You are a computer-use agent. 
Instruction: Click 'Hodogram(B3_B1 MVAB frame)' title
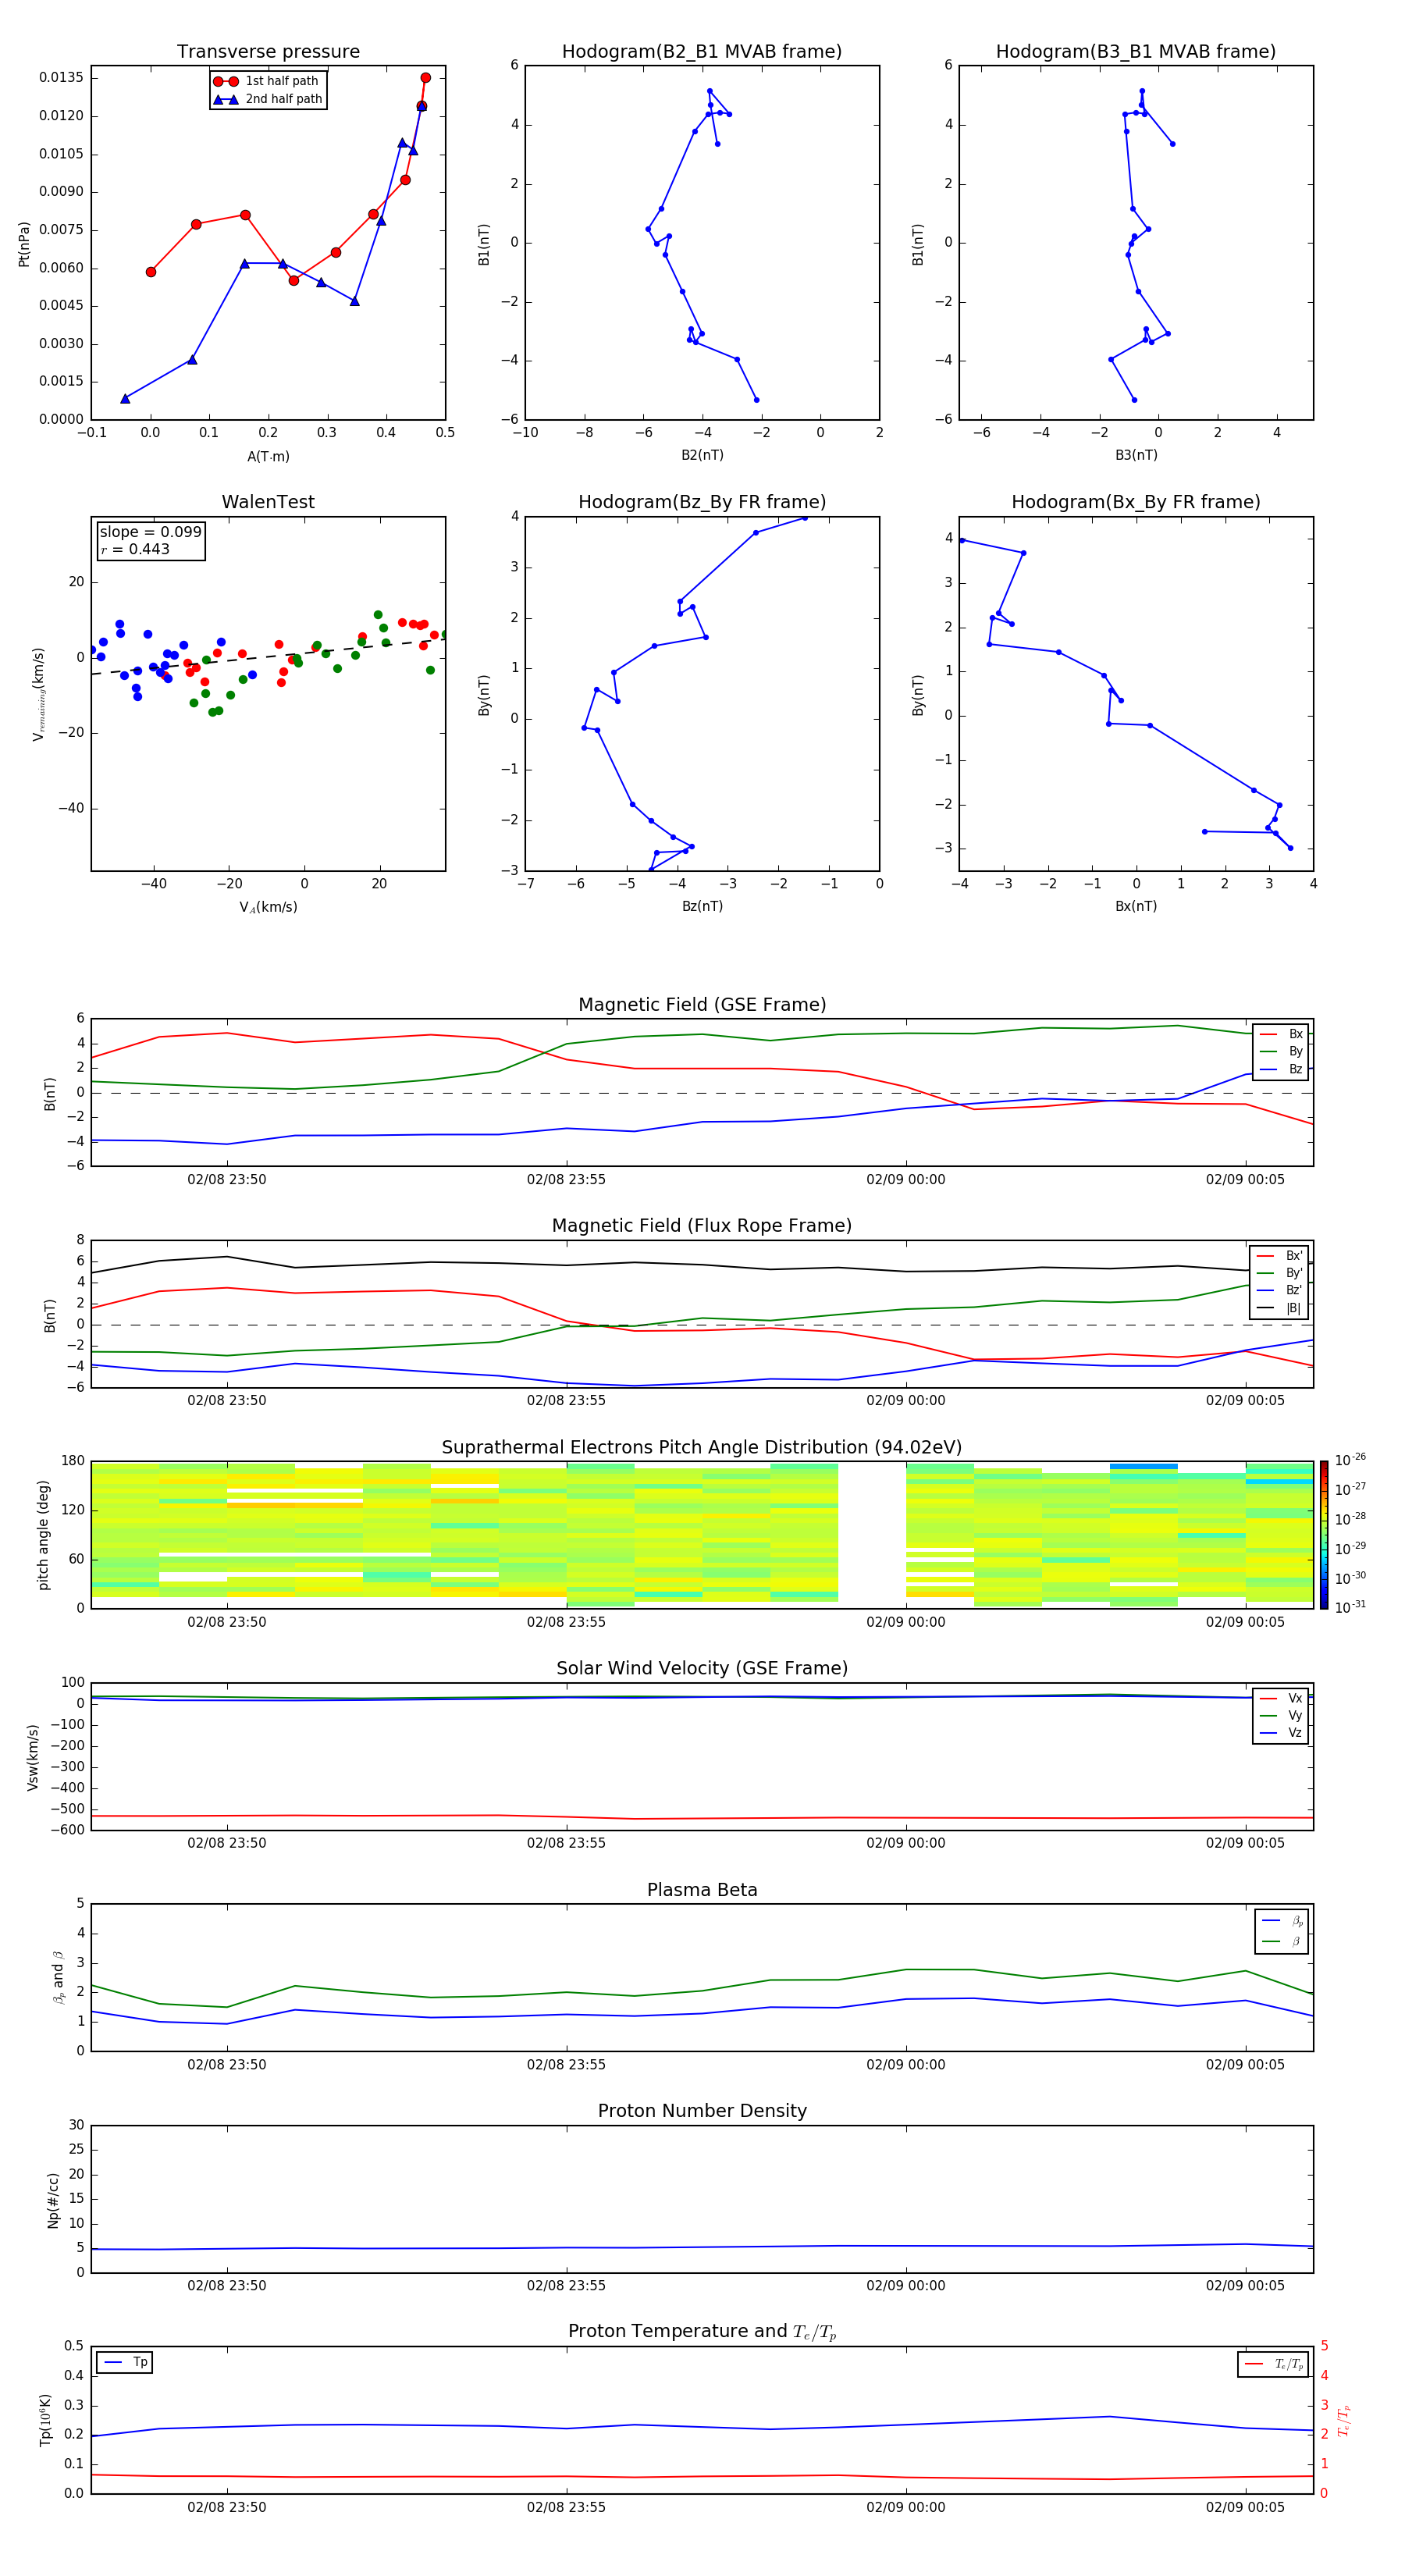[x=1136, y=51]
